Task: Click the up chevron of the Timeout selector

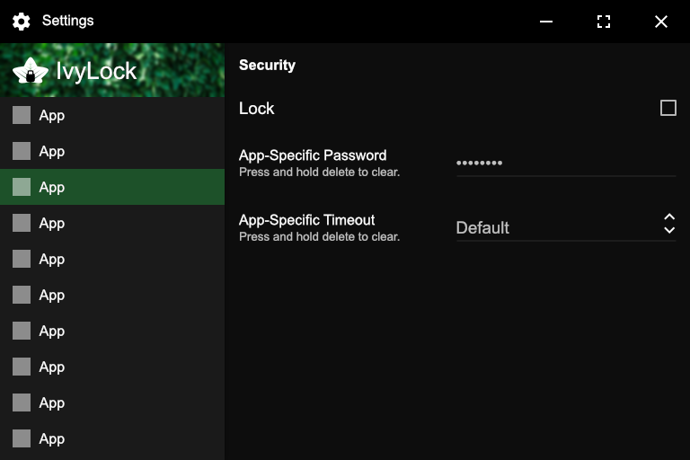Action: [x=669, y=217]
